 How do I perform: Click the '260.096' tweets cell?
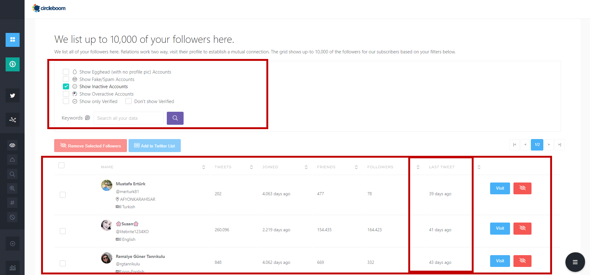[222, 230]
